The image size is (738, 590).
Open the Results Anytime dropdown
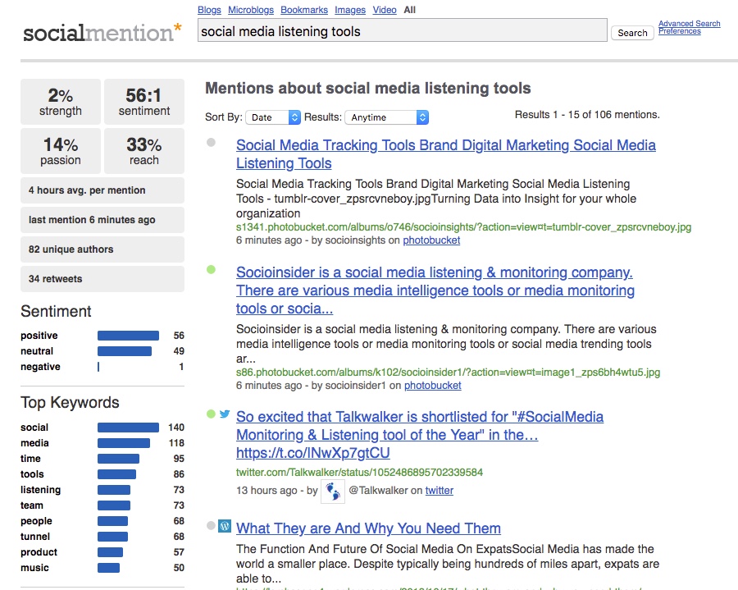tap(386, 117)
